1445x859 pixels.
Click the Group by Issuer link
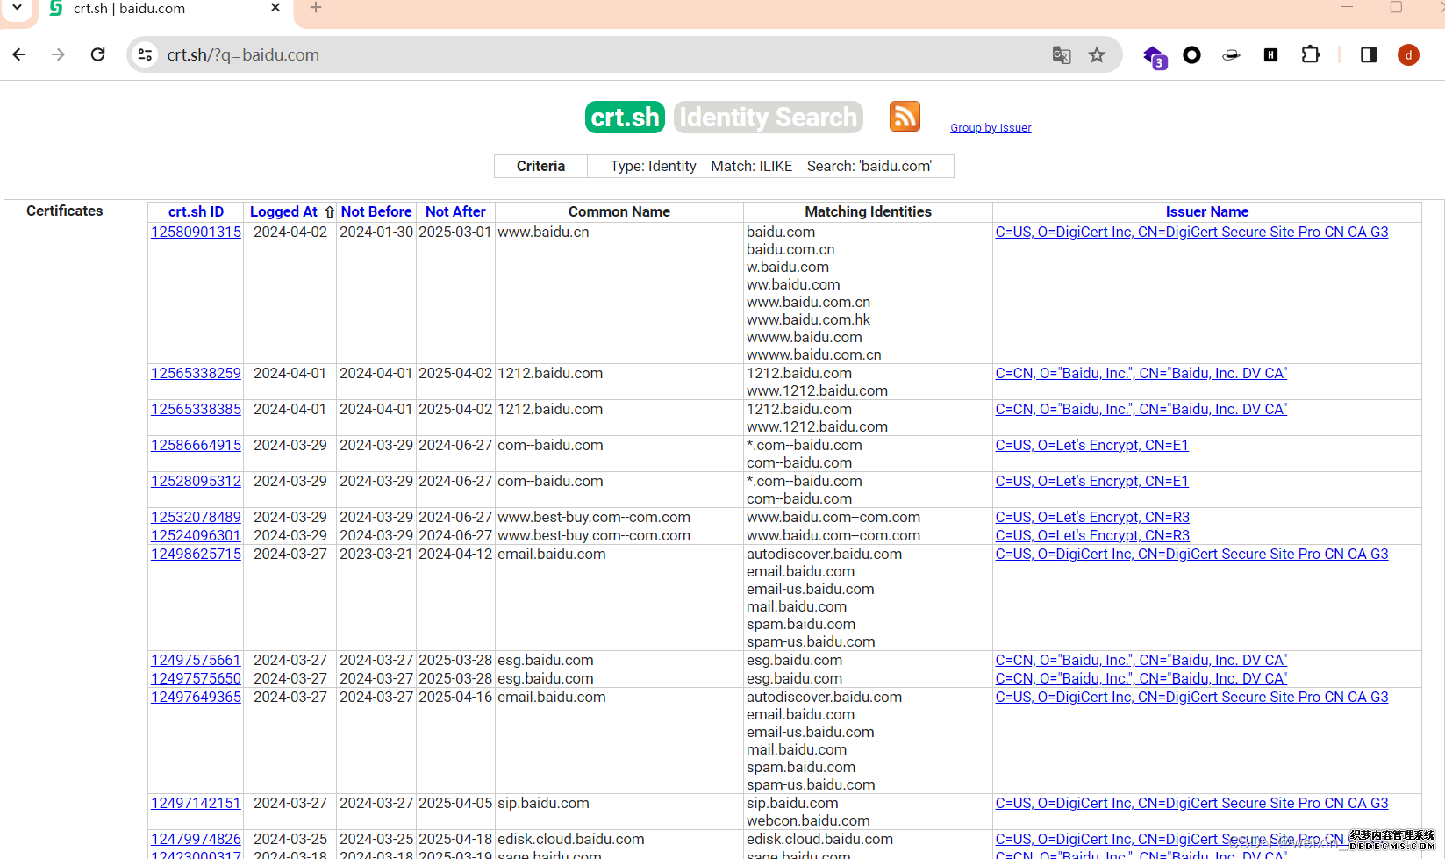tap(991, 128)
